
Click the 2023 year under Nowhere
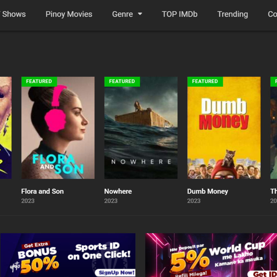coord(111,201)
